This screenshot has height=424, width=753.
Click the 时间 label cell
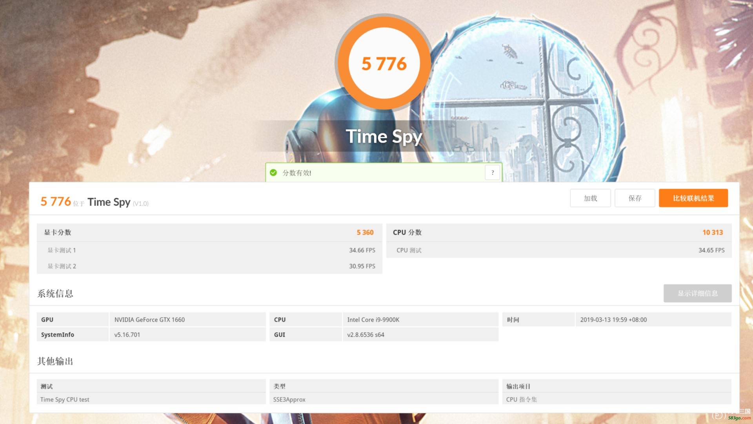[538, 319]
